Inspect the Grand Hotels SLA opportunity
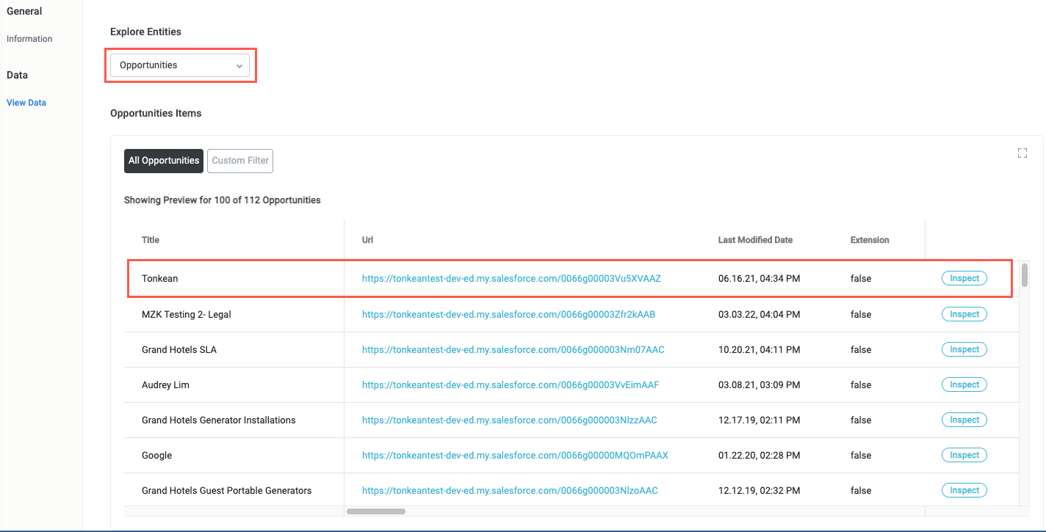 (x=964, y=349)
